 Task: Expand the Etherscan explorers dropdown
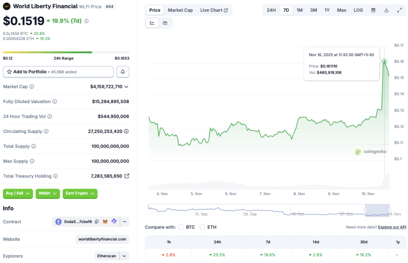click(125, 256)
